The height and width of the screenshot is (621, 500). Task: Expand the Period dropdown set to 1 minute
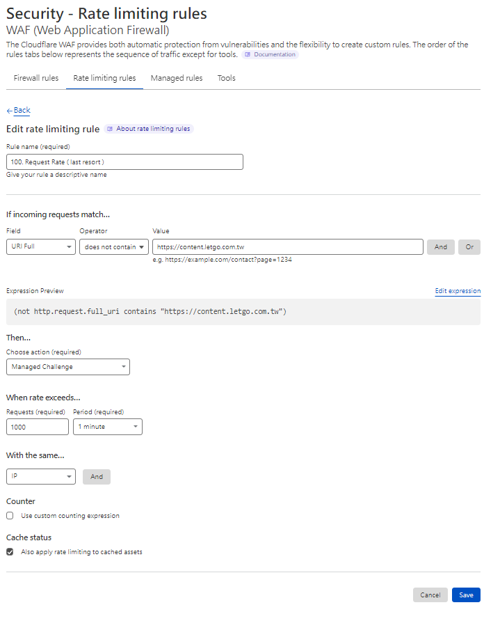(108, 426)
